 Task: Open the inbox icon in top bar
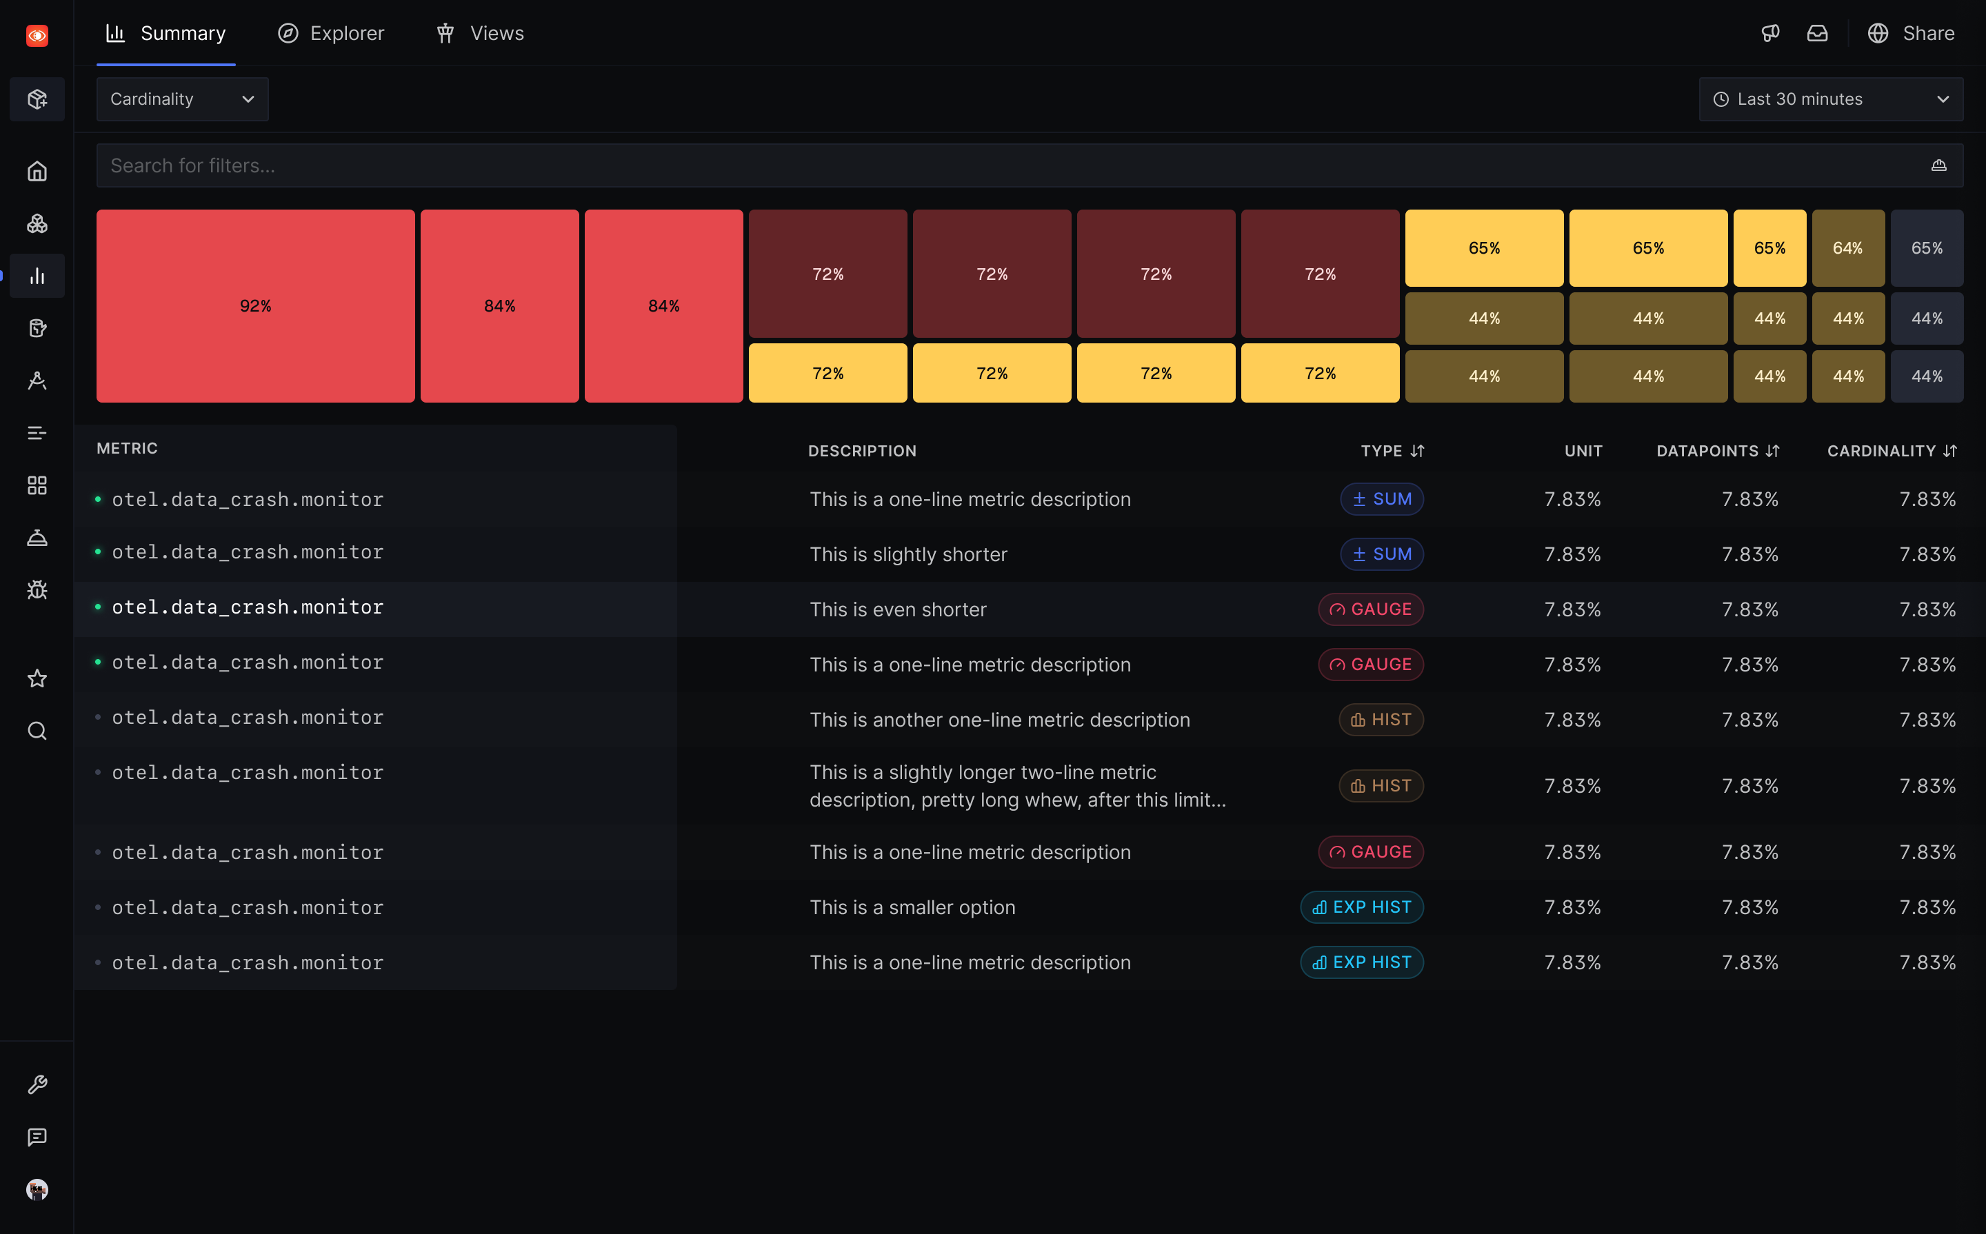click(1817, 34)
